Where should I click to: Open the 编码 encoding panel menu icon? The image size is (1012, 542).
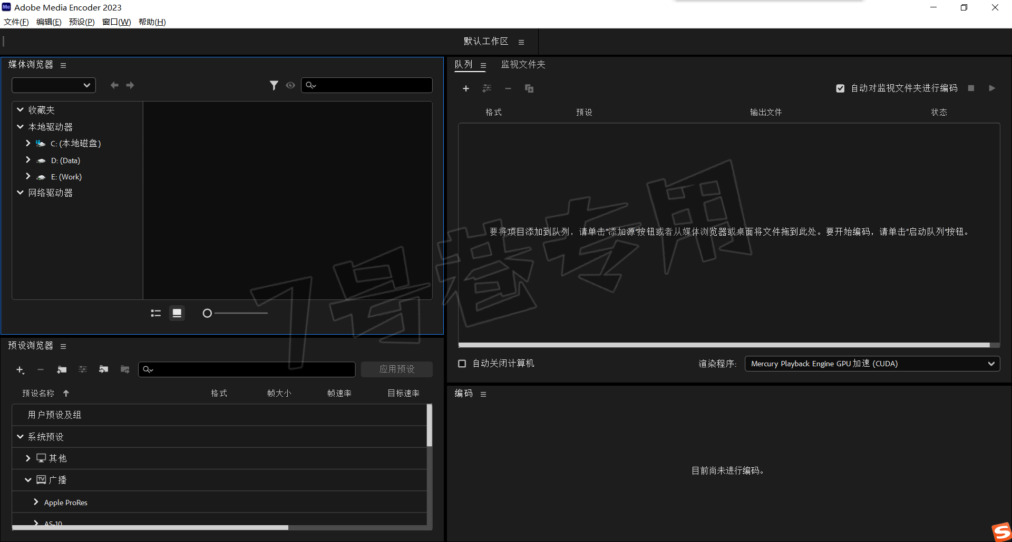point(483,394)
